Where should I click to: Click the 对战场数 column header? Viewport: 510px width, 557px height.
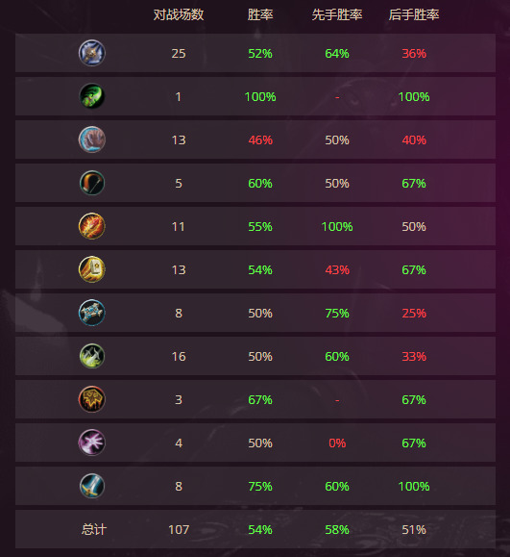click(x=179, y=15)
